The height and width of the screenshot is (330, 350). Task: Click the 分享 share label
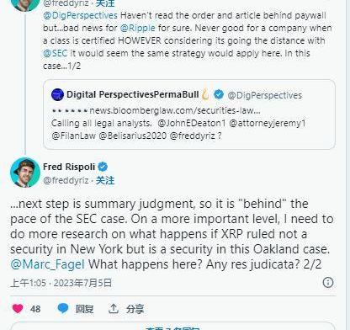pyautogui.click(x=135, y=309)
